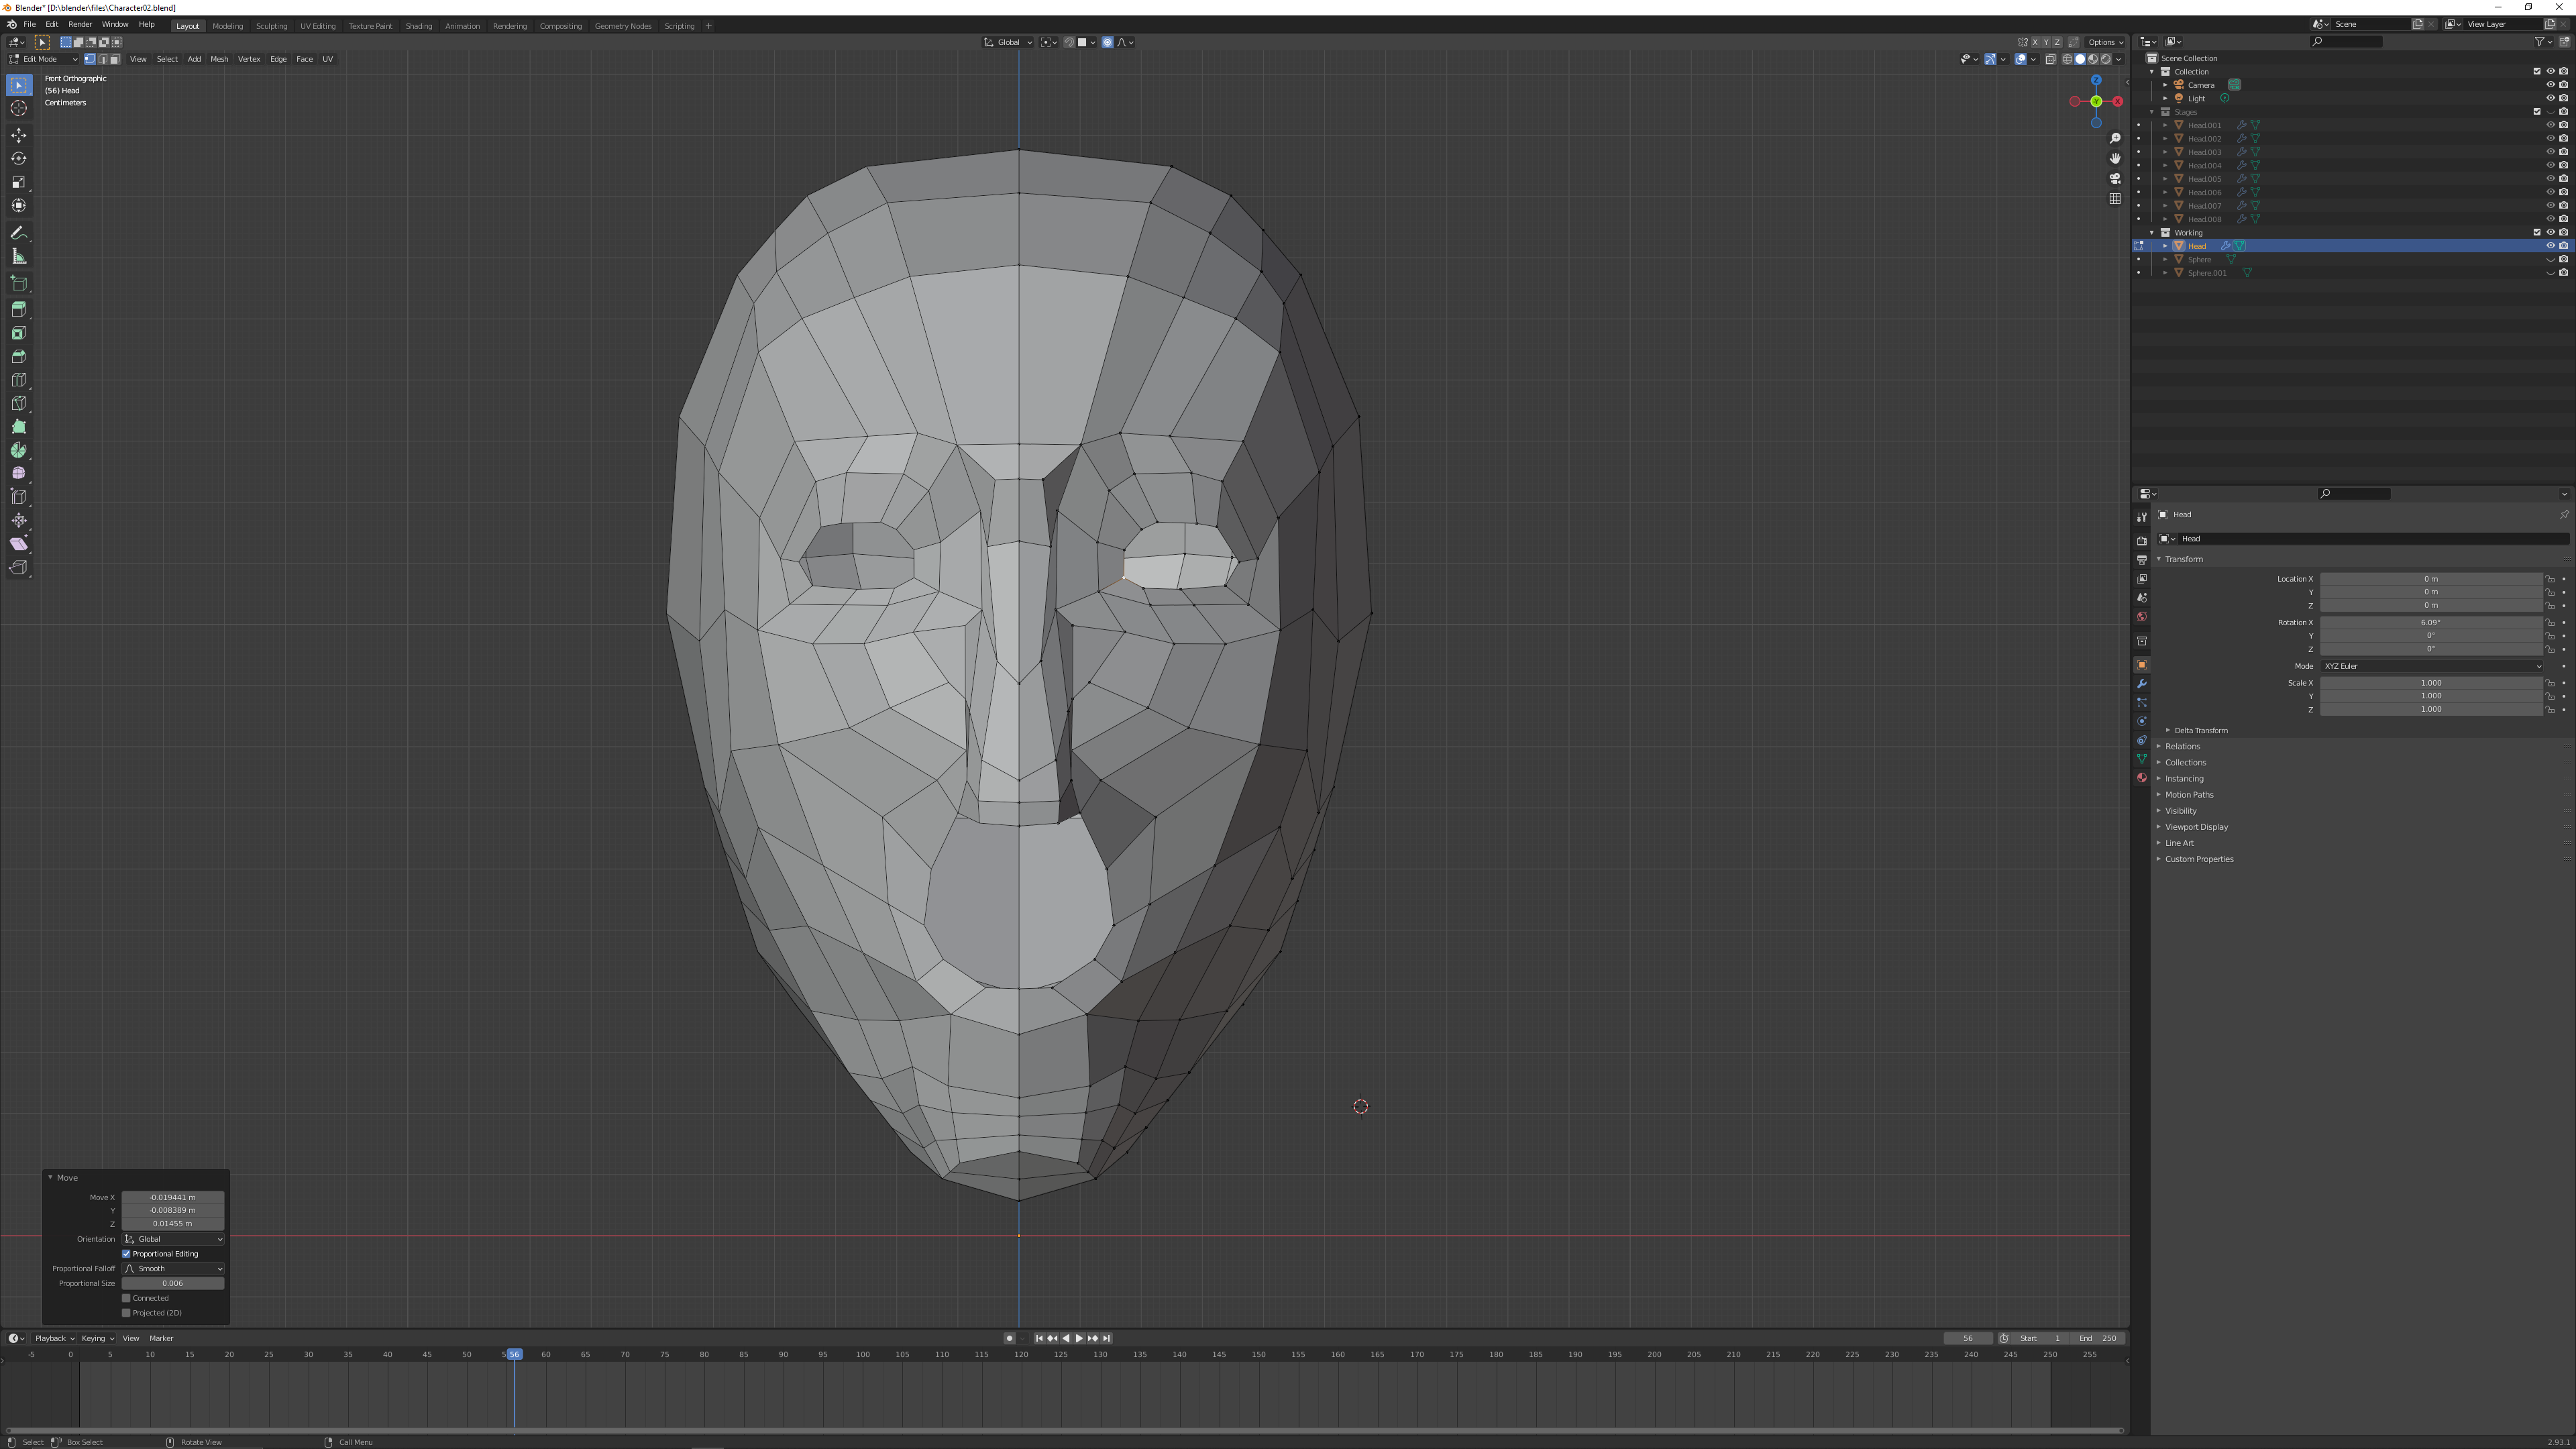Jump to the timeline end frame
The width and height of the screenshot is (2576, 1449).
click(1106, 1338)
